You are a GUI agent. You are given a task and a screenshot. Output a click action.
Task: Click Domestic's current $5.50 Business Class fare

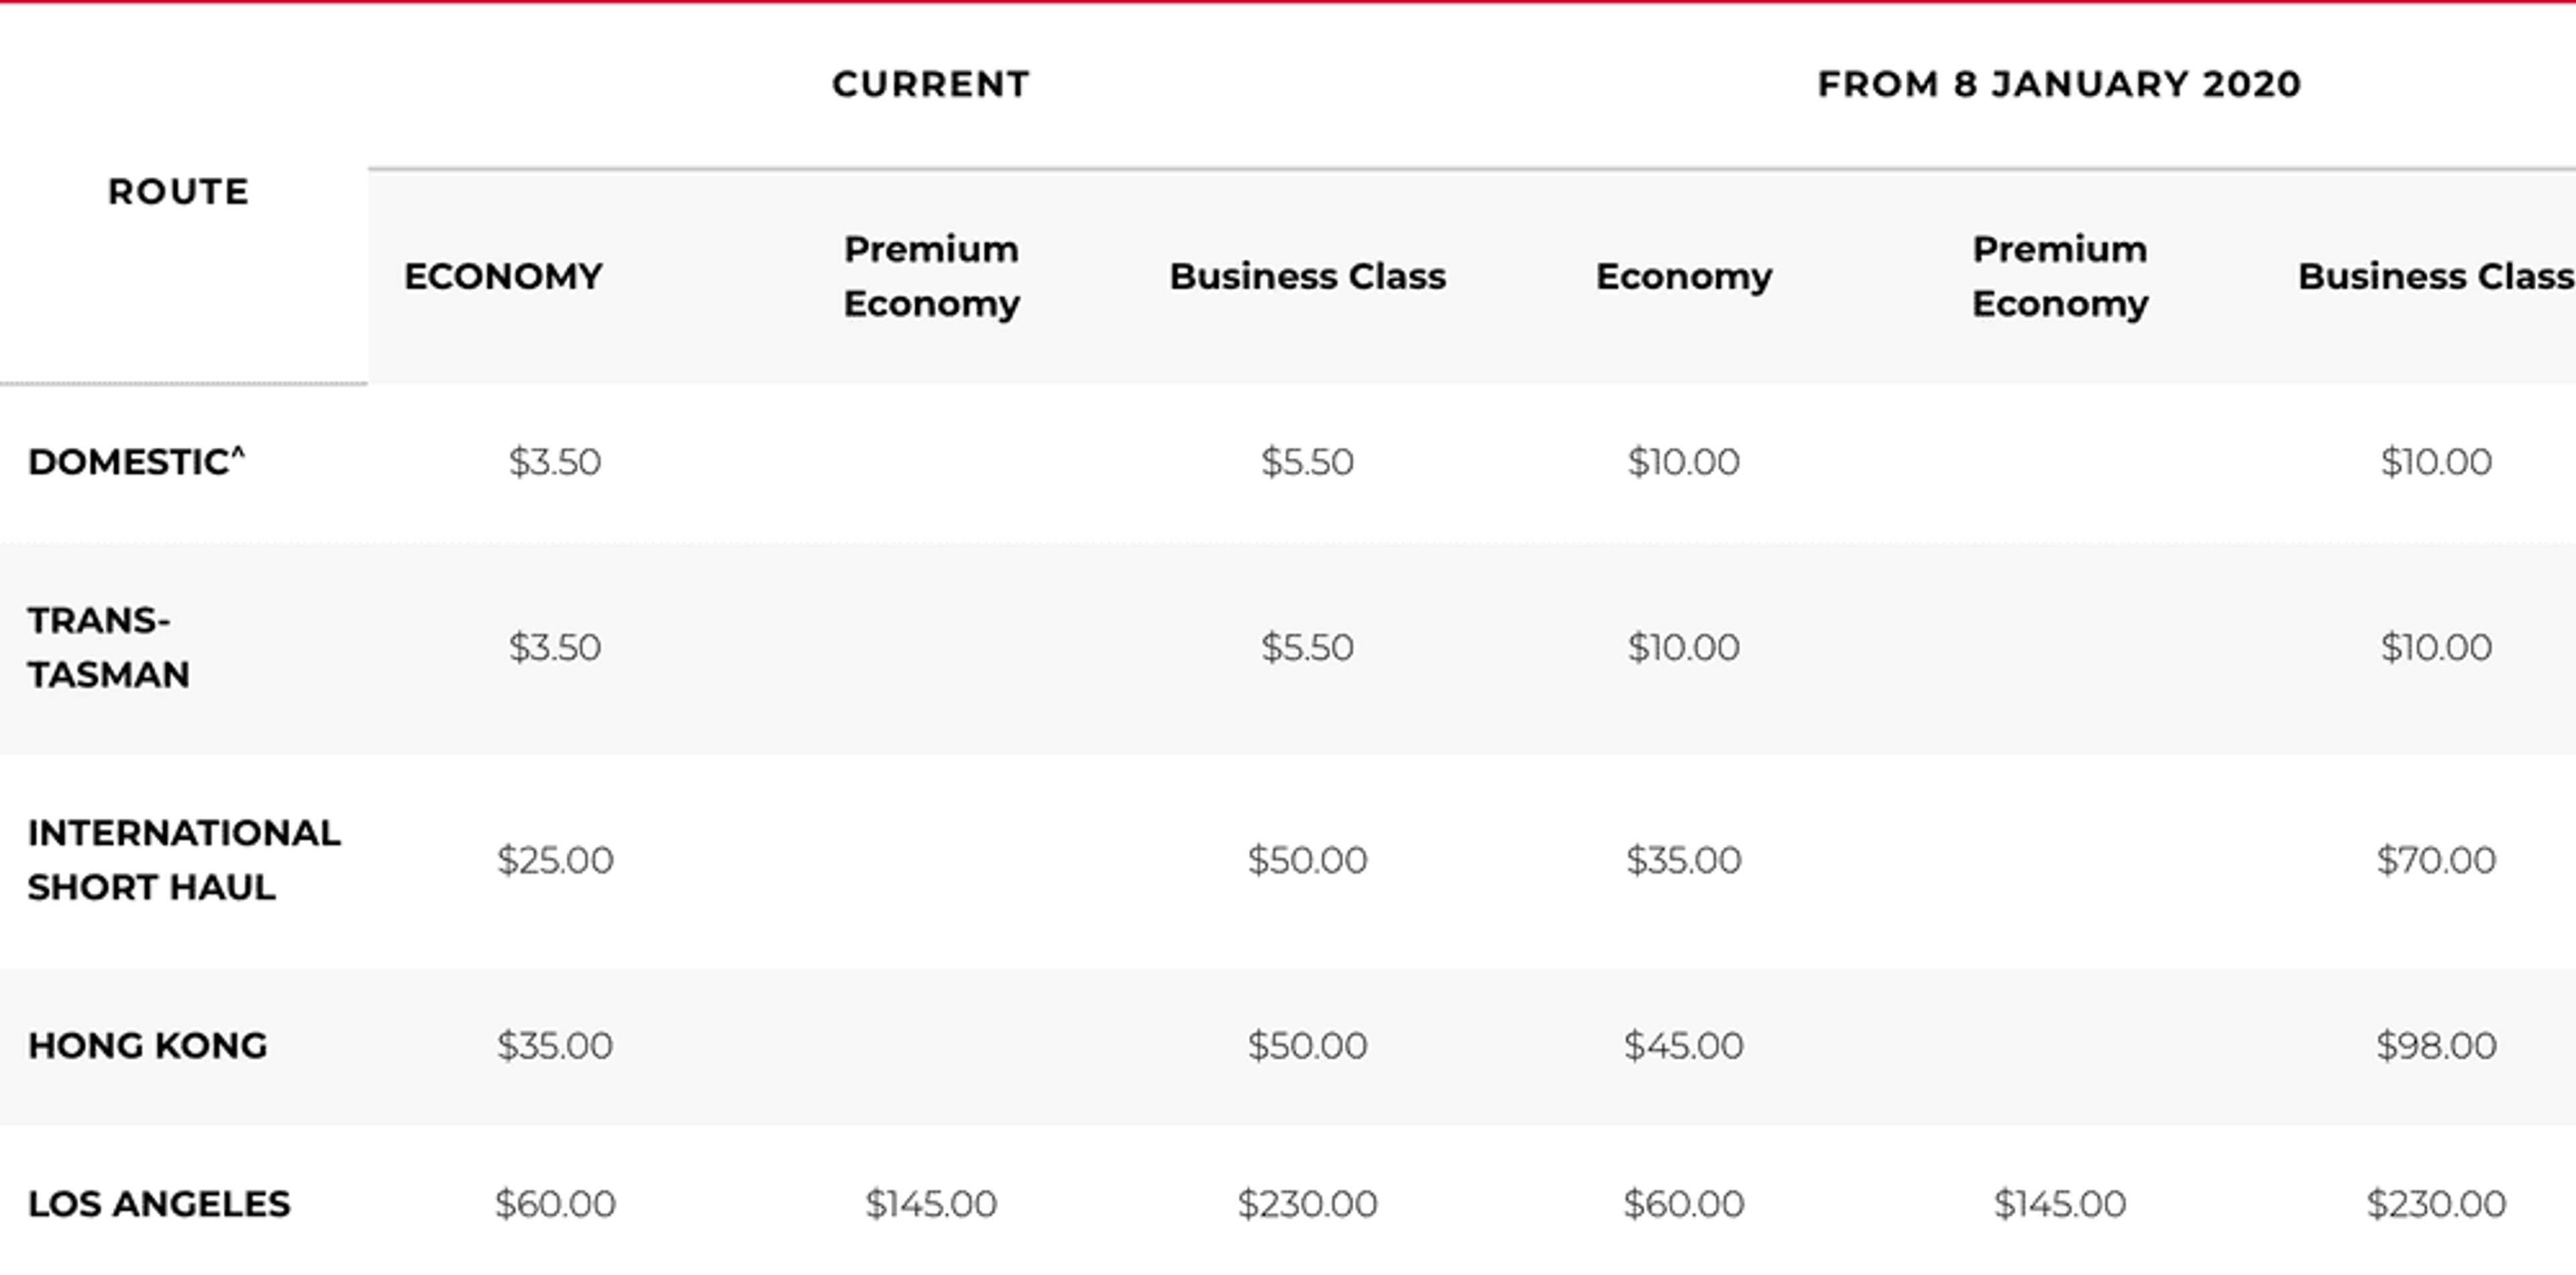1306,462
